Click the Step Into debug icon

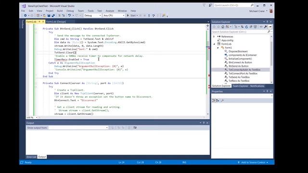click(x=149, y=15)
